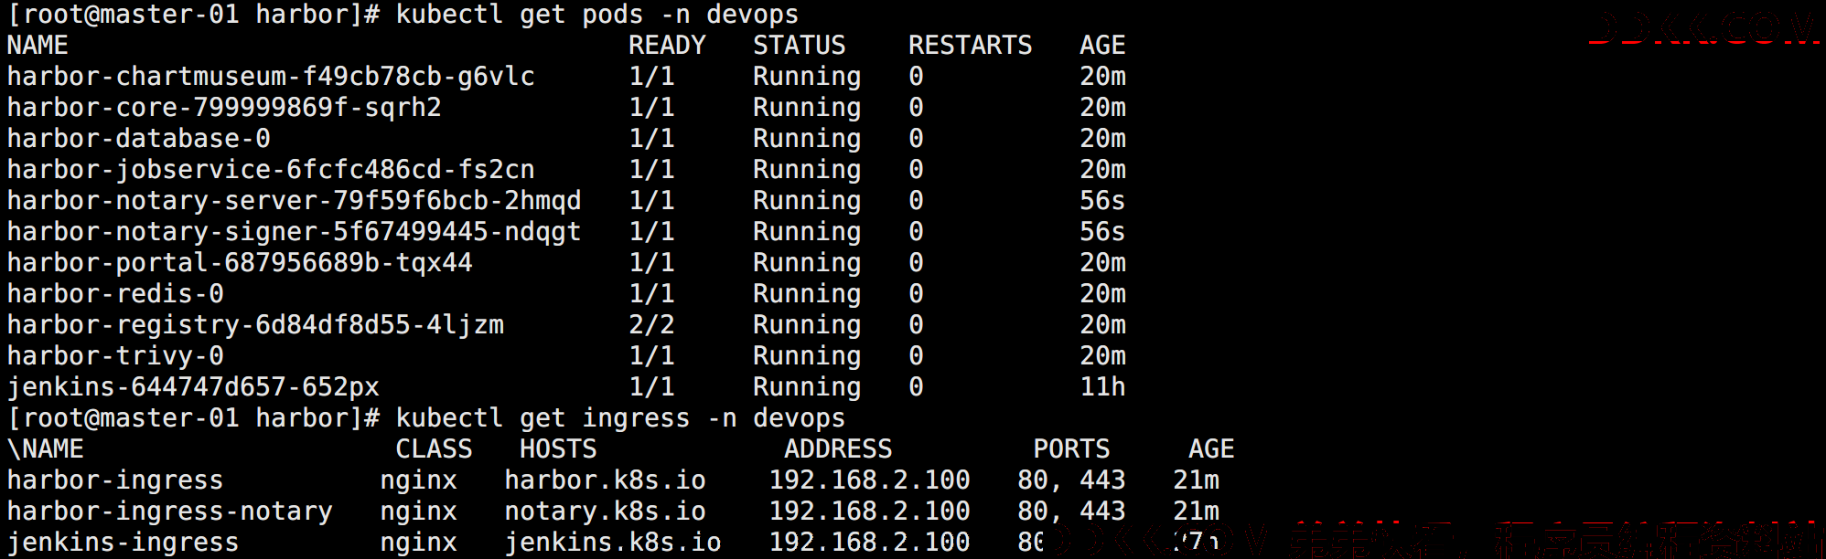
Task: Select pod name harbor-redis-0
Action: click(115, 294)
